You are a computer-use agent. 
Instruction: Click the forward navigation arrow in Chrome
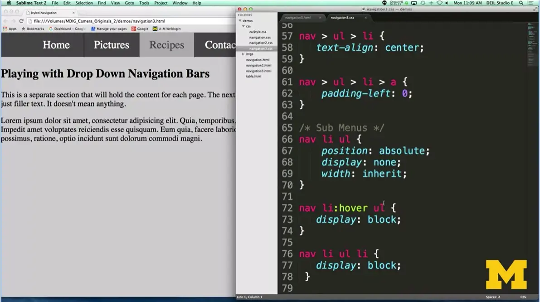click(x=13, y=20)
